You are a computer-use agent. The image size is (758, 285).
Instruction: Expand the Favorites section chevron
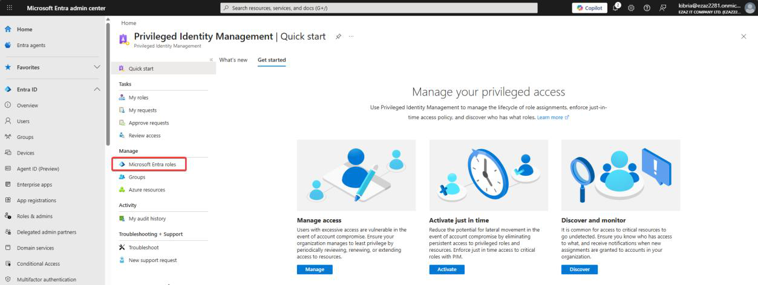coord(97,67)
